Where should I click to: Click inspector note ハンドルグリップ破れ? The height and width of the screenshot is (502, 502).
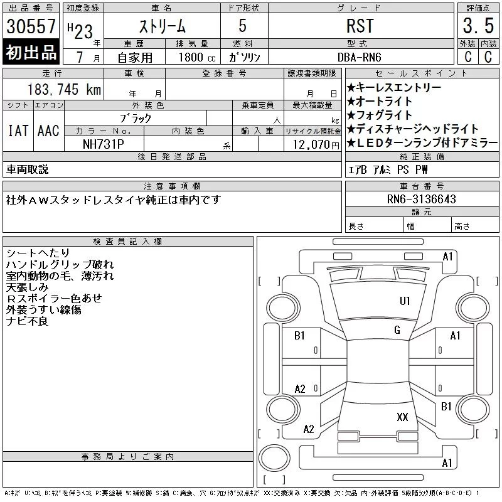(x=60, y=264)
